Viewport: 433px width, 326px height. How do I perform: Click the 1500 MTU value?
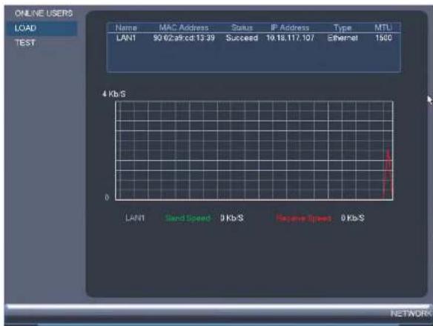pos(383,38)
